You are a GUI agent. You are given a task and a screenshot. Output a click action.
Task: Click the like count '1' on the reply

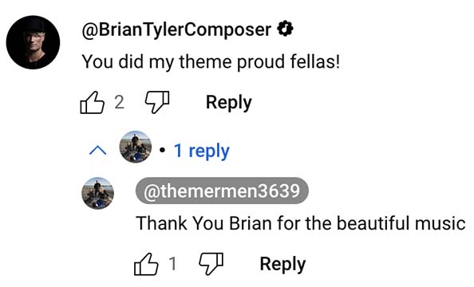click(x=172, y=264)
